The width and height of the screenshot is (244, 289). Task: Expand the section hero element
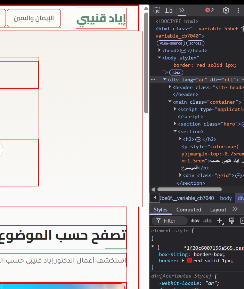175,123
